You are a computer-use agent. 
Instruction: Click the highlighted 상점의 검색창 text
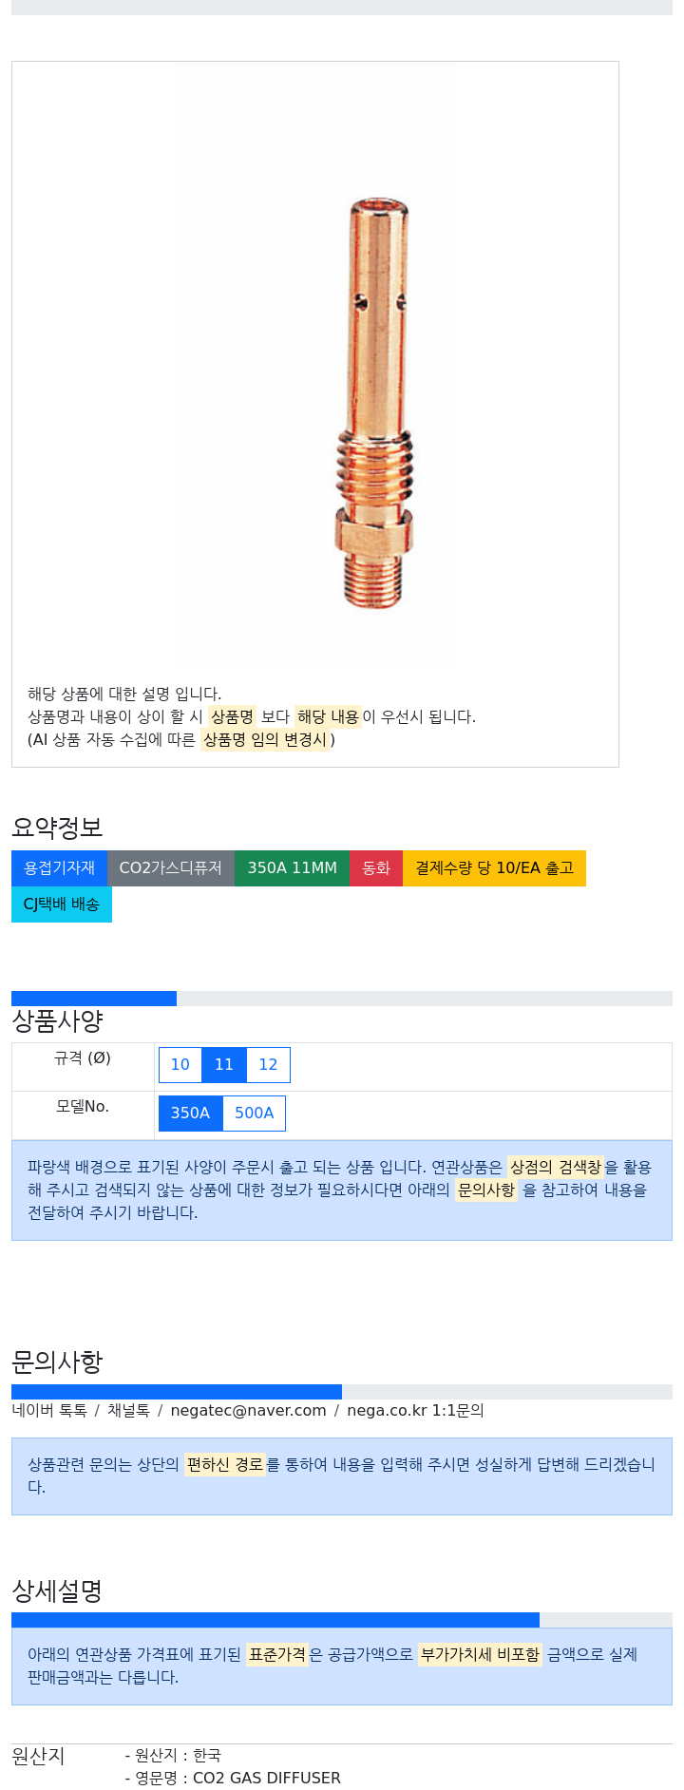coord(556,1167)
